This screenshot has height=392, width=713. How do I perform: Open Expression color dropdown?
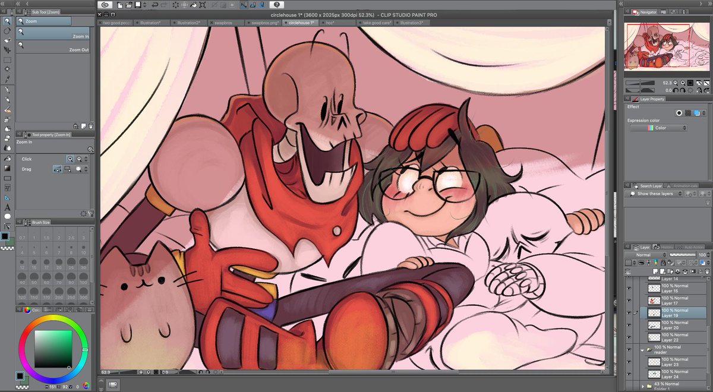click(658, 128)
